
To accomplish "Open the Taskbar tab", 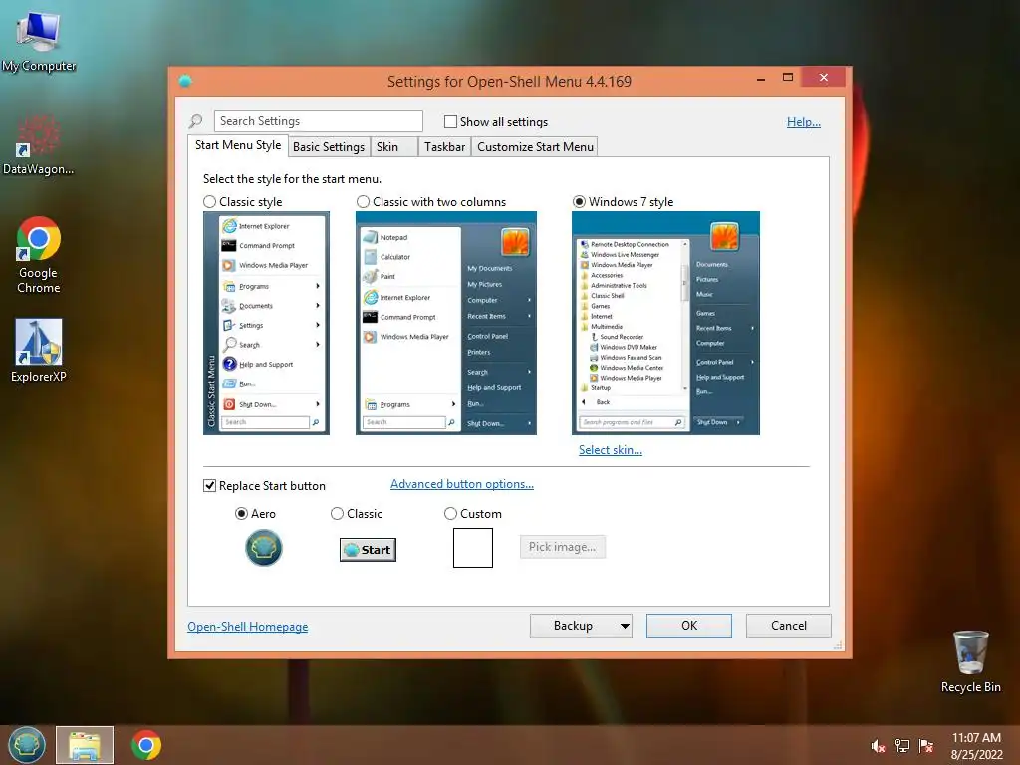I will coord(444,147).
